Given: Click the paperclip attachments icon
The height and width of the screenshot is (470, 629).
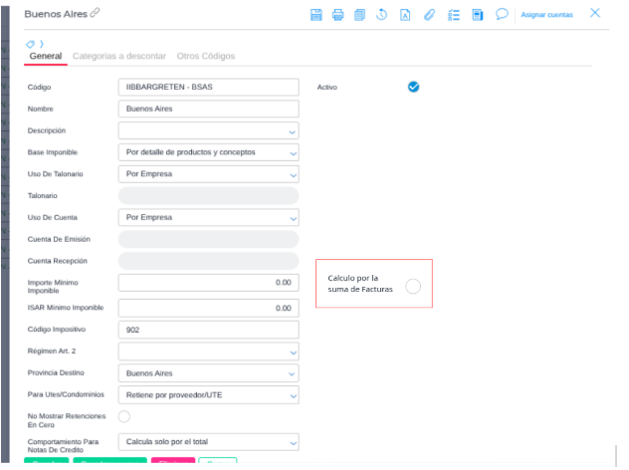Looking at the screenshot, I should pos(430,14).
